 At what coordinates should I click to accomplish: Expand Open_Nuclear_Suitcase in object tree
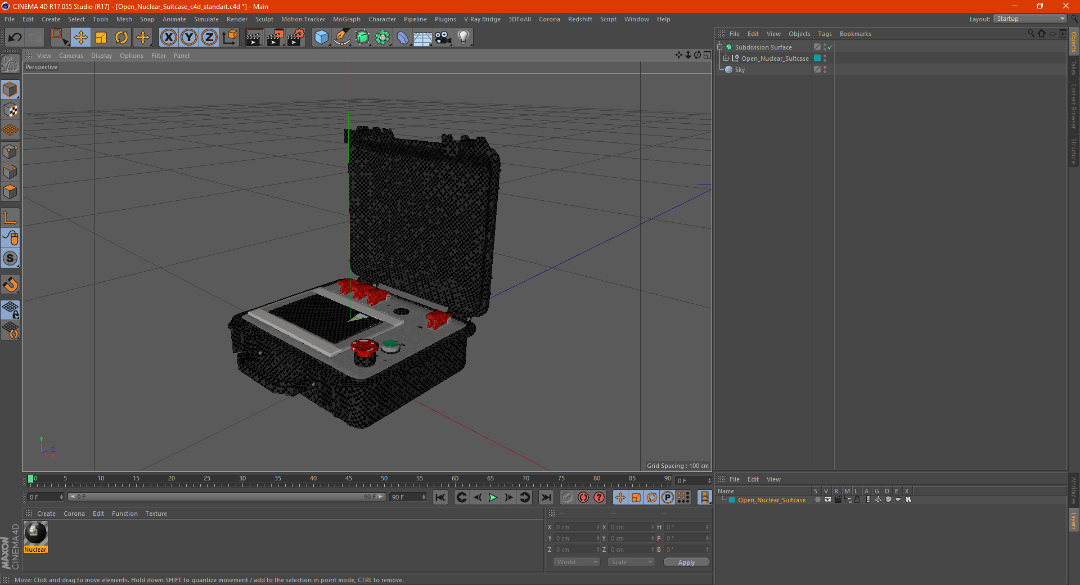tap(726, 58)
